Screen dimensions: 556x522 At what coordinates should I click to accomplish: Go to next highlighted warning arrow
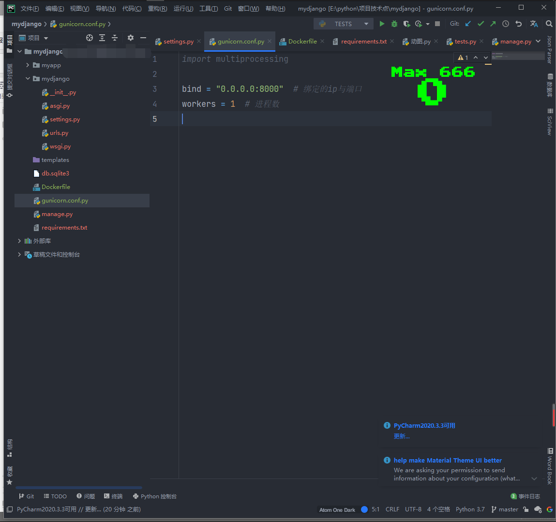point(486,58)
